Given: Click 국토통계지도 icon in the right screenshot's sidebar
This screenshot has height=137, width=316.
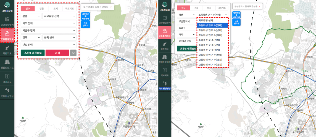Looking at the screenshot, I should (x=164, y=32).
